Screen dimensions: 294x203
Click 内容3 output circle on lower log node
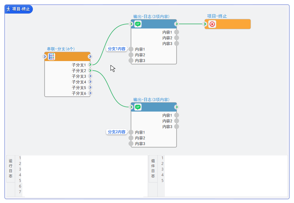(x=177, y=127)
